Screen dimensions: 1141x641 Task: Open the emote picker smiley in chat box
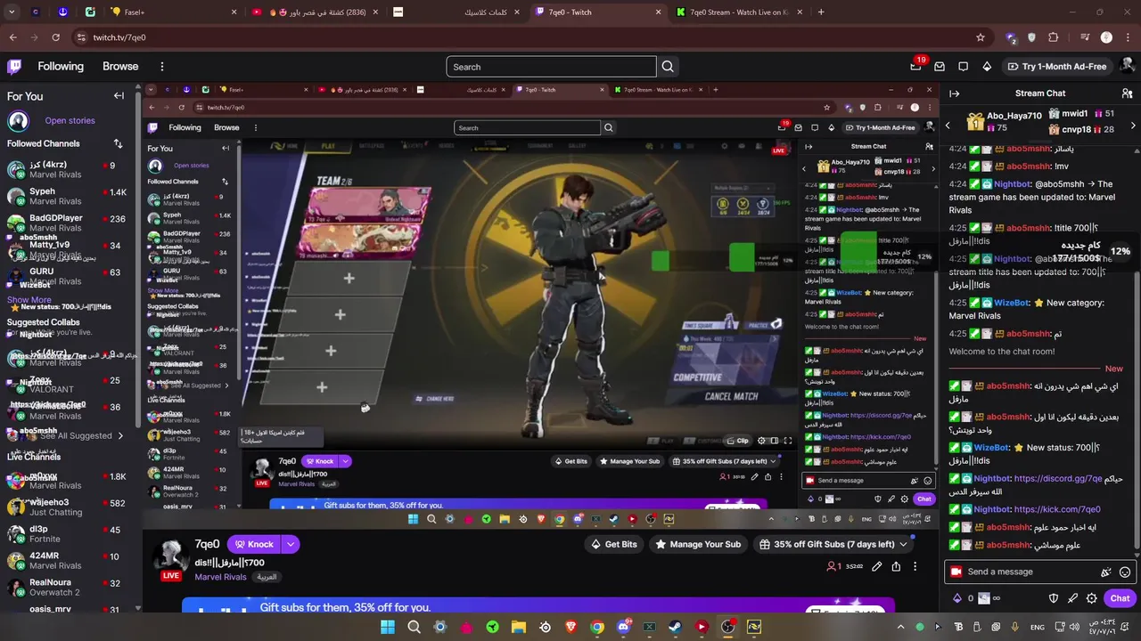(x=1125, y=572)
